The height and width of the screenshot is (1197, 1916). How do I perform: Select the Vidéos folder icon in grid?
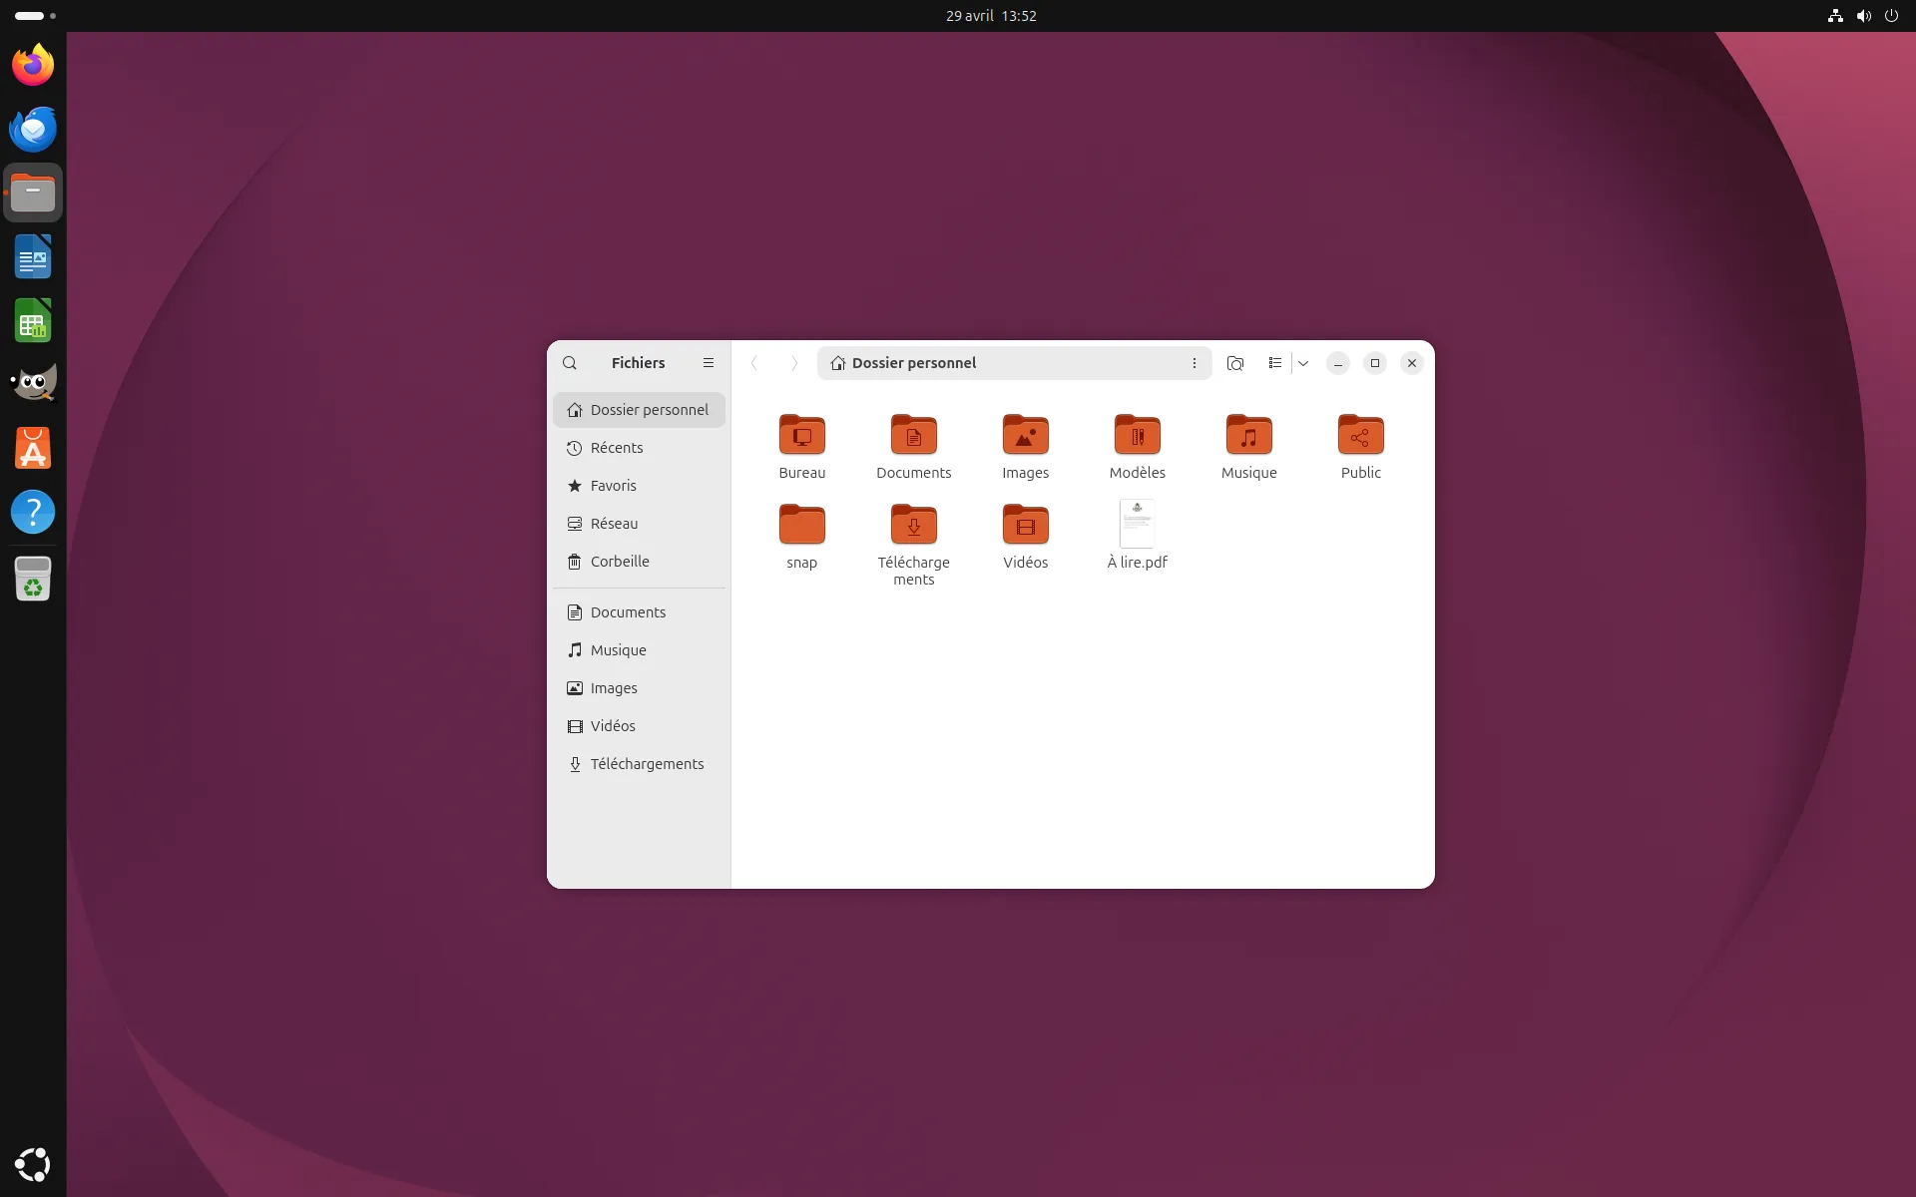click(1026, 525)
